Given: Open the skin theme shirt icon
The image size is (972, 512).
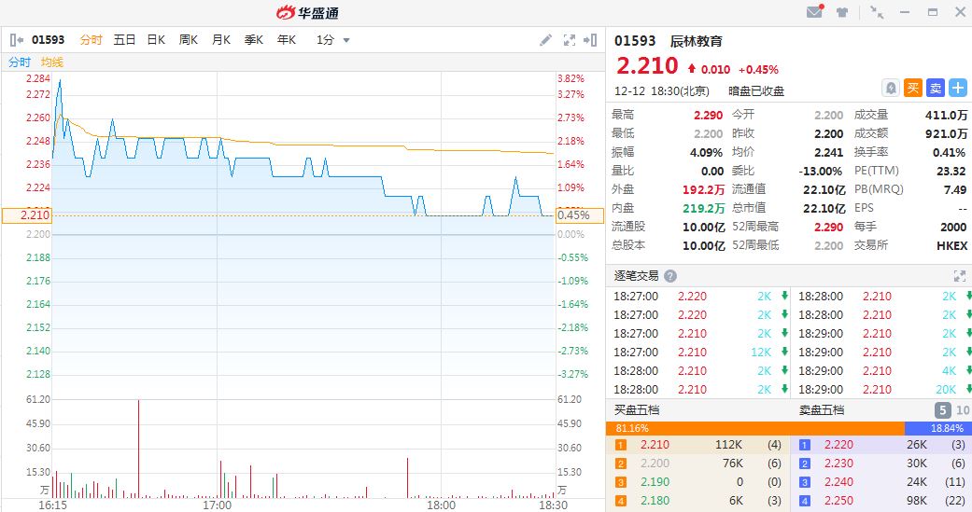Looking at the screenshot, I should pos(842,12).
